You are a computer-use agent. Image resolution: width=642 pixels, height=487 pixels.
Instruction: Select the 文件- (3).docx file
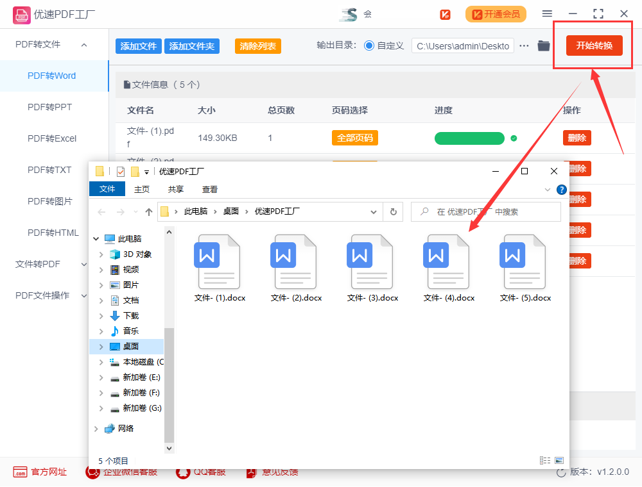pos(372,268)
